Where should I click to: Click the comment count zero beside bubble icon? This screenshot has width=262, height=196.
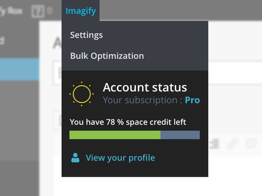49,11
